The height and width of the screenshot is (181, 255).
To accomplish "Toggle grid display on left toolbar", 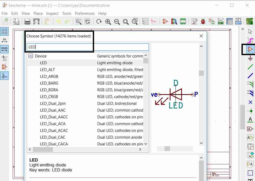I will (4, 31).
